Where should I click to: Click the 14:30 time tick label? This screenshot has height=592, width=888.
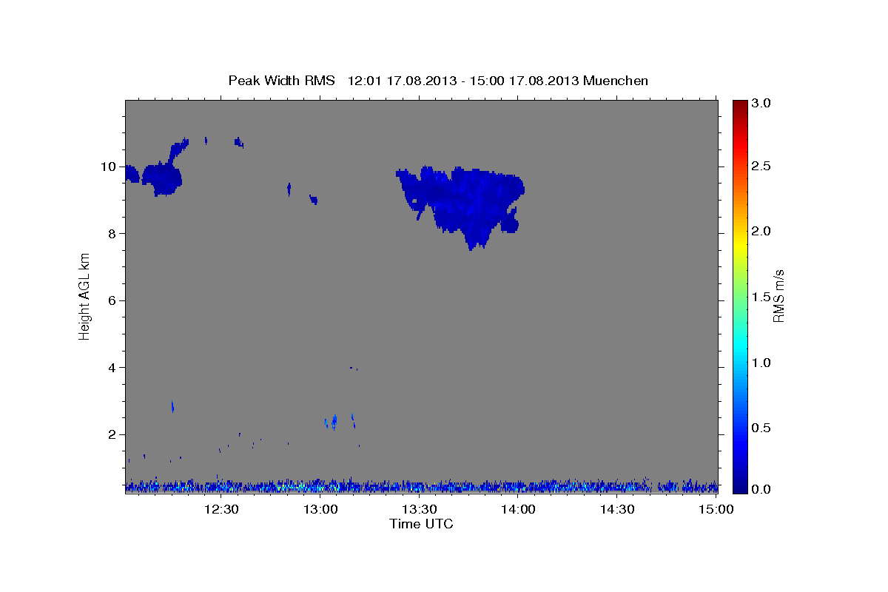[617, 509]
